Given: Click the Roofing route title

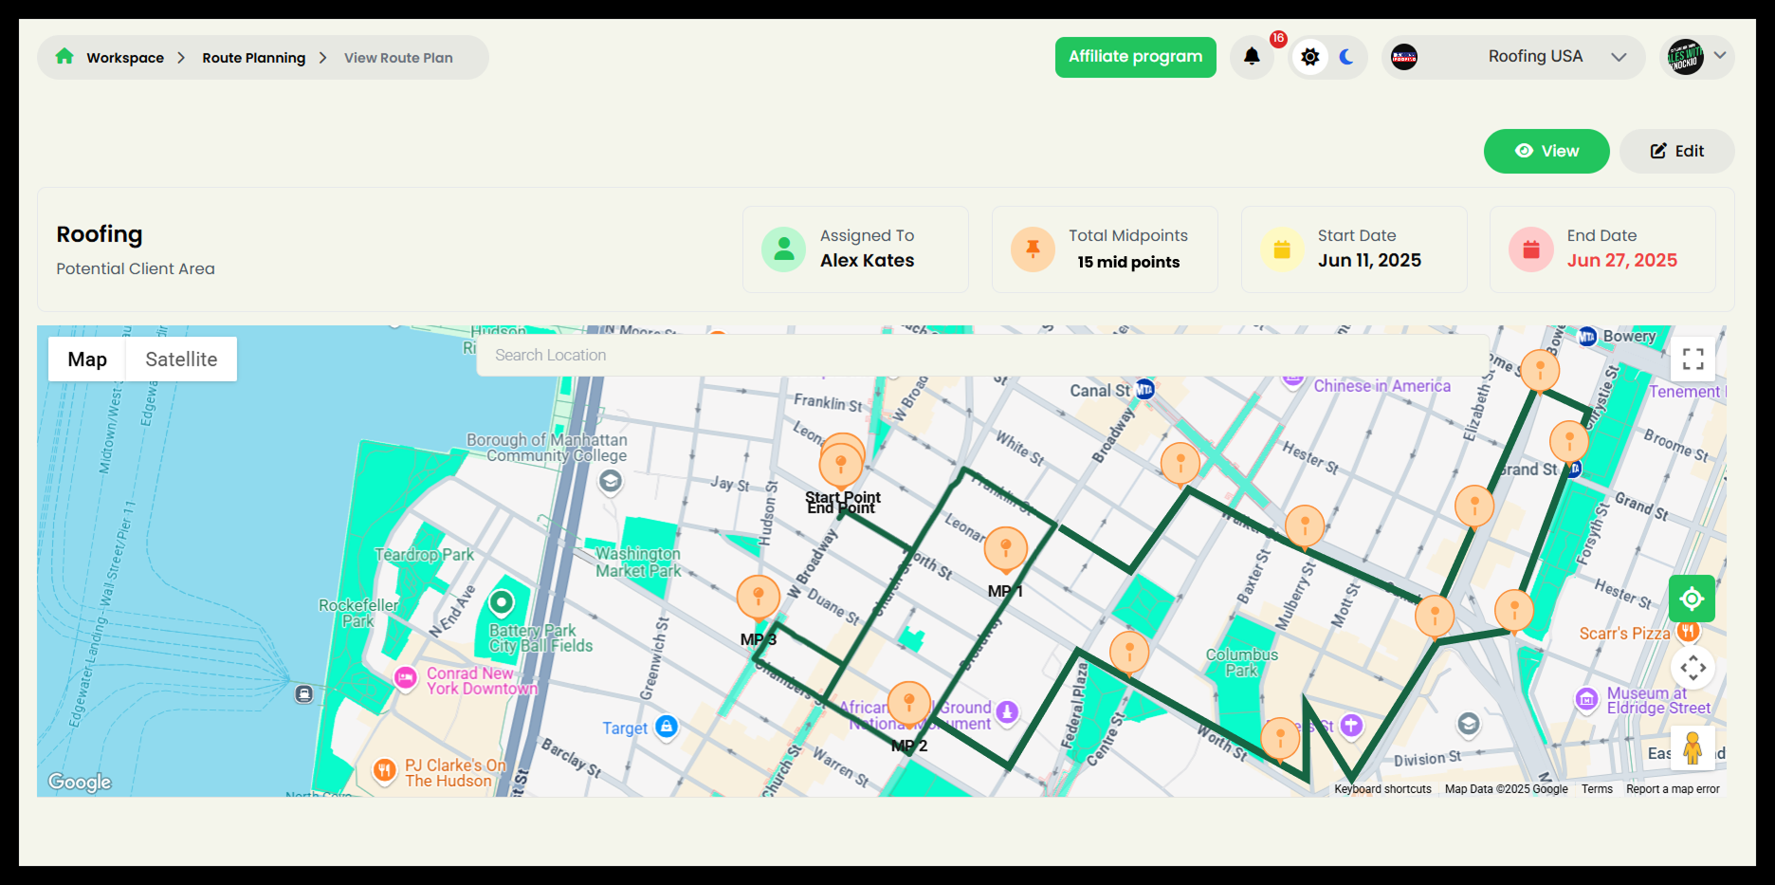Looking at the screenshot, I should pyautogui.click(x=100, y=234).
